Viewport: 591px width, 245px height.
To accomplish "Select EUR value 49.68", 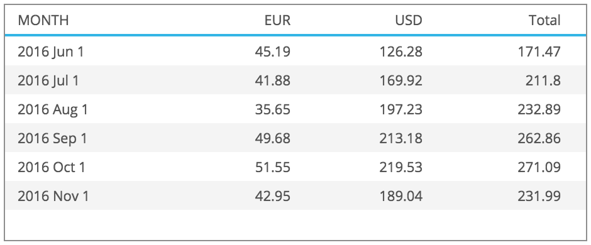I will pyautogui.click(x=273, y=138).
